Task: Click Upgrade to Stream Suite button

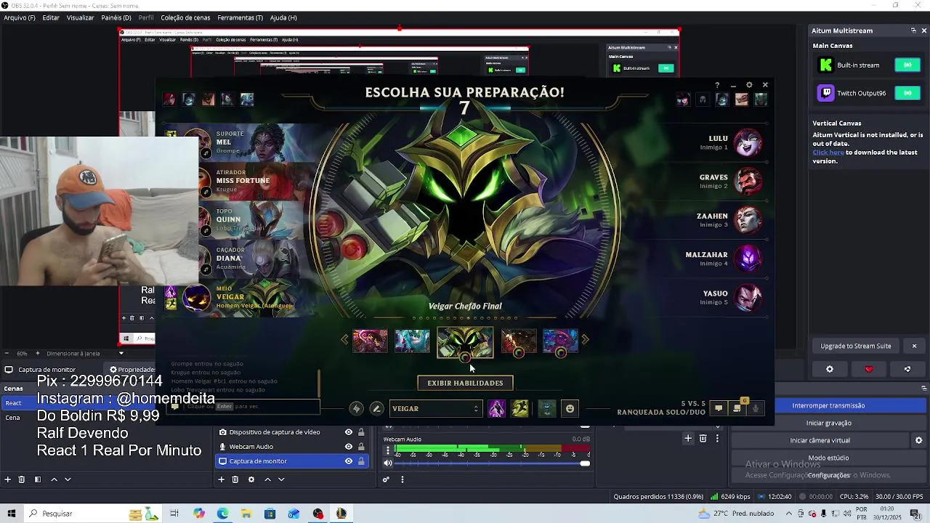Action: tap(855, 346)
